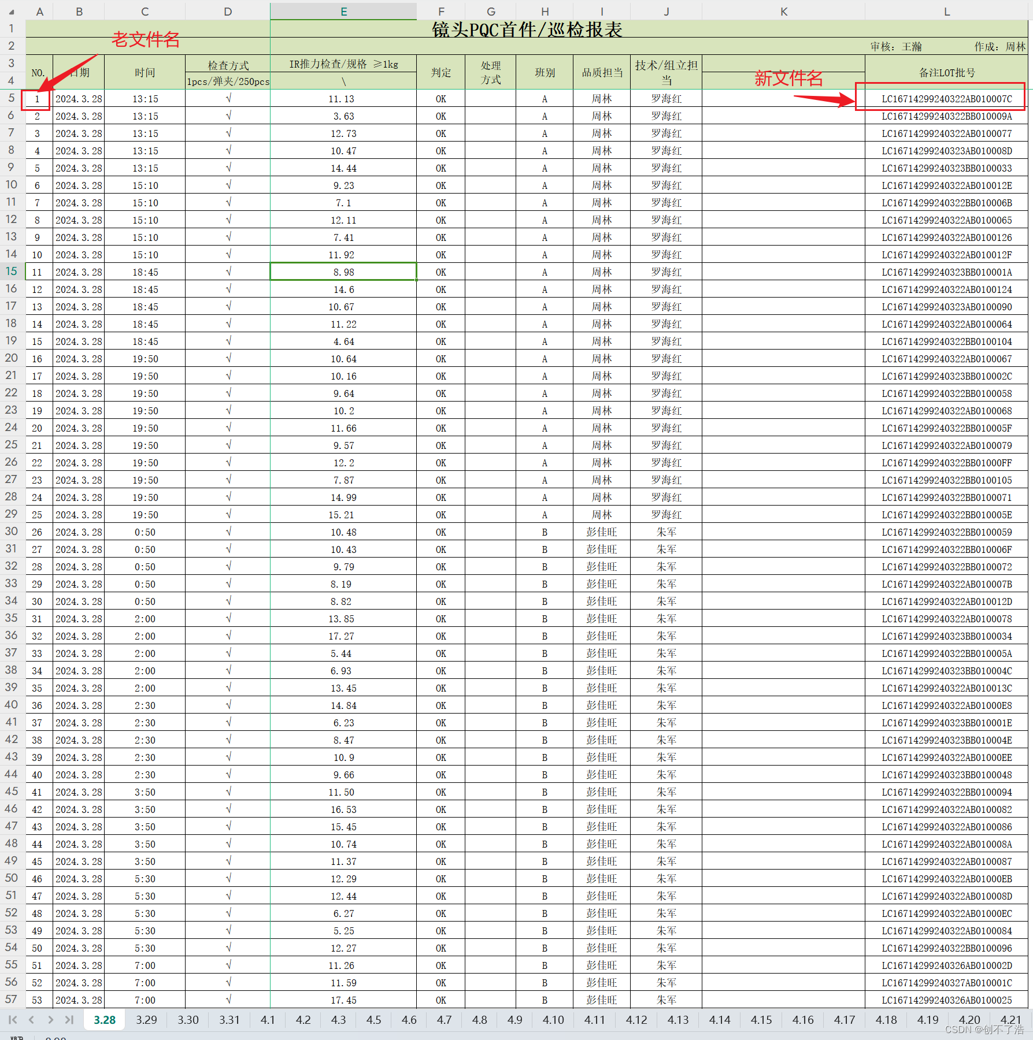The width and height of the screenshot is (1033, 1040).
Task: Click the title cell 镜头PQC首件/巡检报表
Action: tap(527, 29)
